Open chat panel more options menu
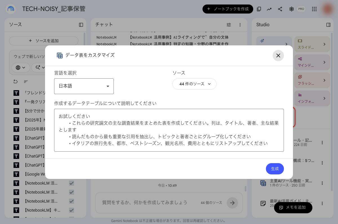The height and width of the screenshot is (224, 338). click(x=240, y=25)
